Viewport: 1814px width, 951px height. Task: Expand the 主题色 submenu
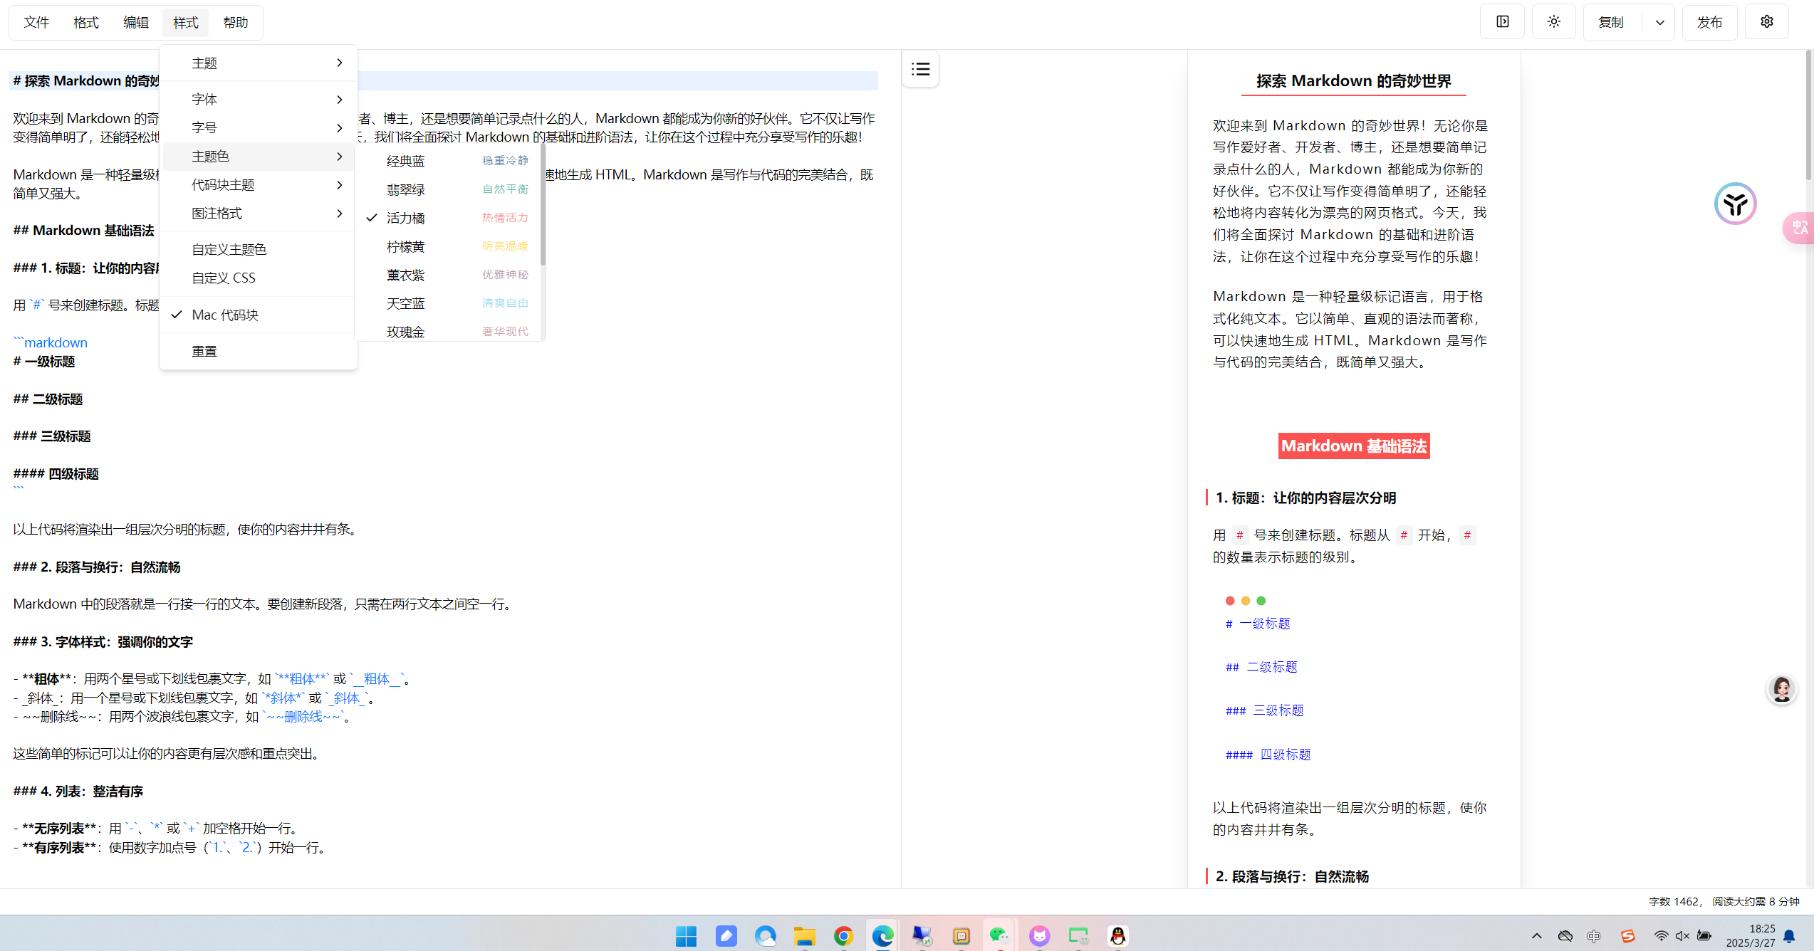coord(259,156)
